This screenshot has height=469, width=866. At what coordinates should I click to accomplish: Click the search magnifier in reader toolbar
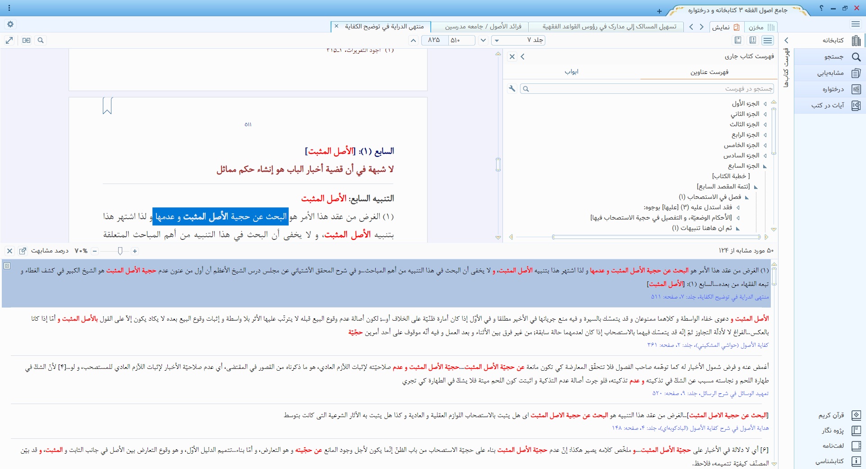click(41, 41)
